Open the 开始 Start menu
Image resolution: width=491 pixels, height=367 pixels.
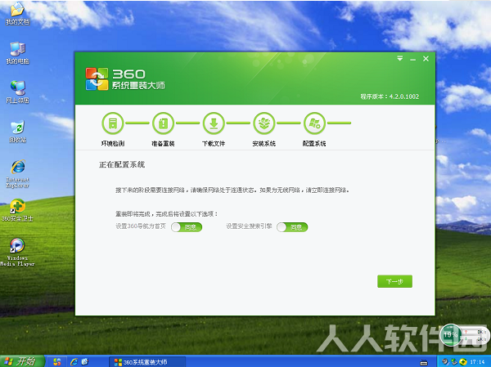tap(22, 361)
